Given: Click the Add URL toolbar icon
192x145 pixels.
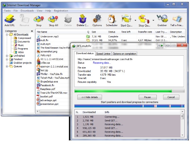Looking at the screenshot, I should coord(10,19).
